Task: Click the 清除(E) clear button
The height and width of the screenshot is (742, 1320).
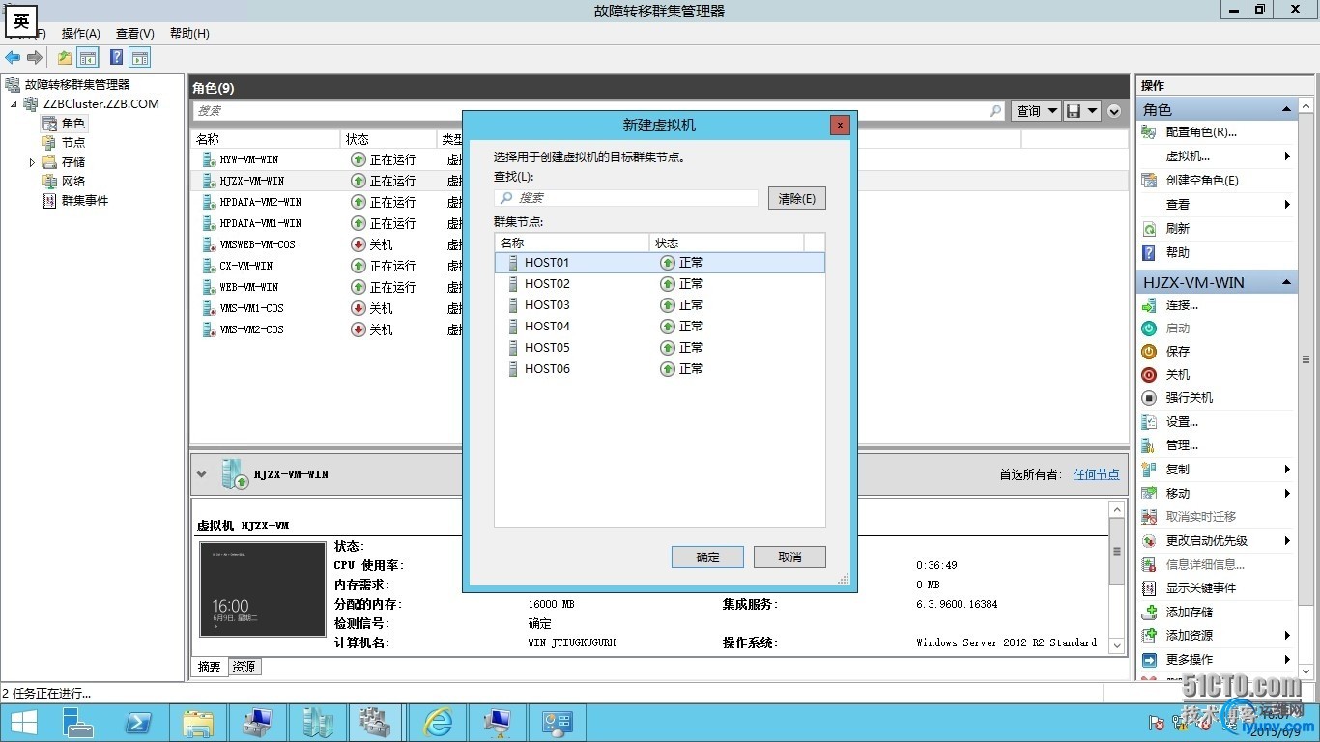Action: [796, 198]
